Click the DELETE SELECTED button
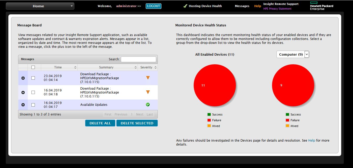Viewport: 353px width, 168px height. coord(137,123)
